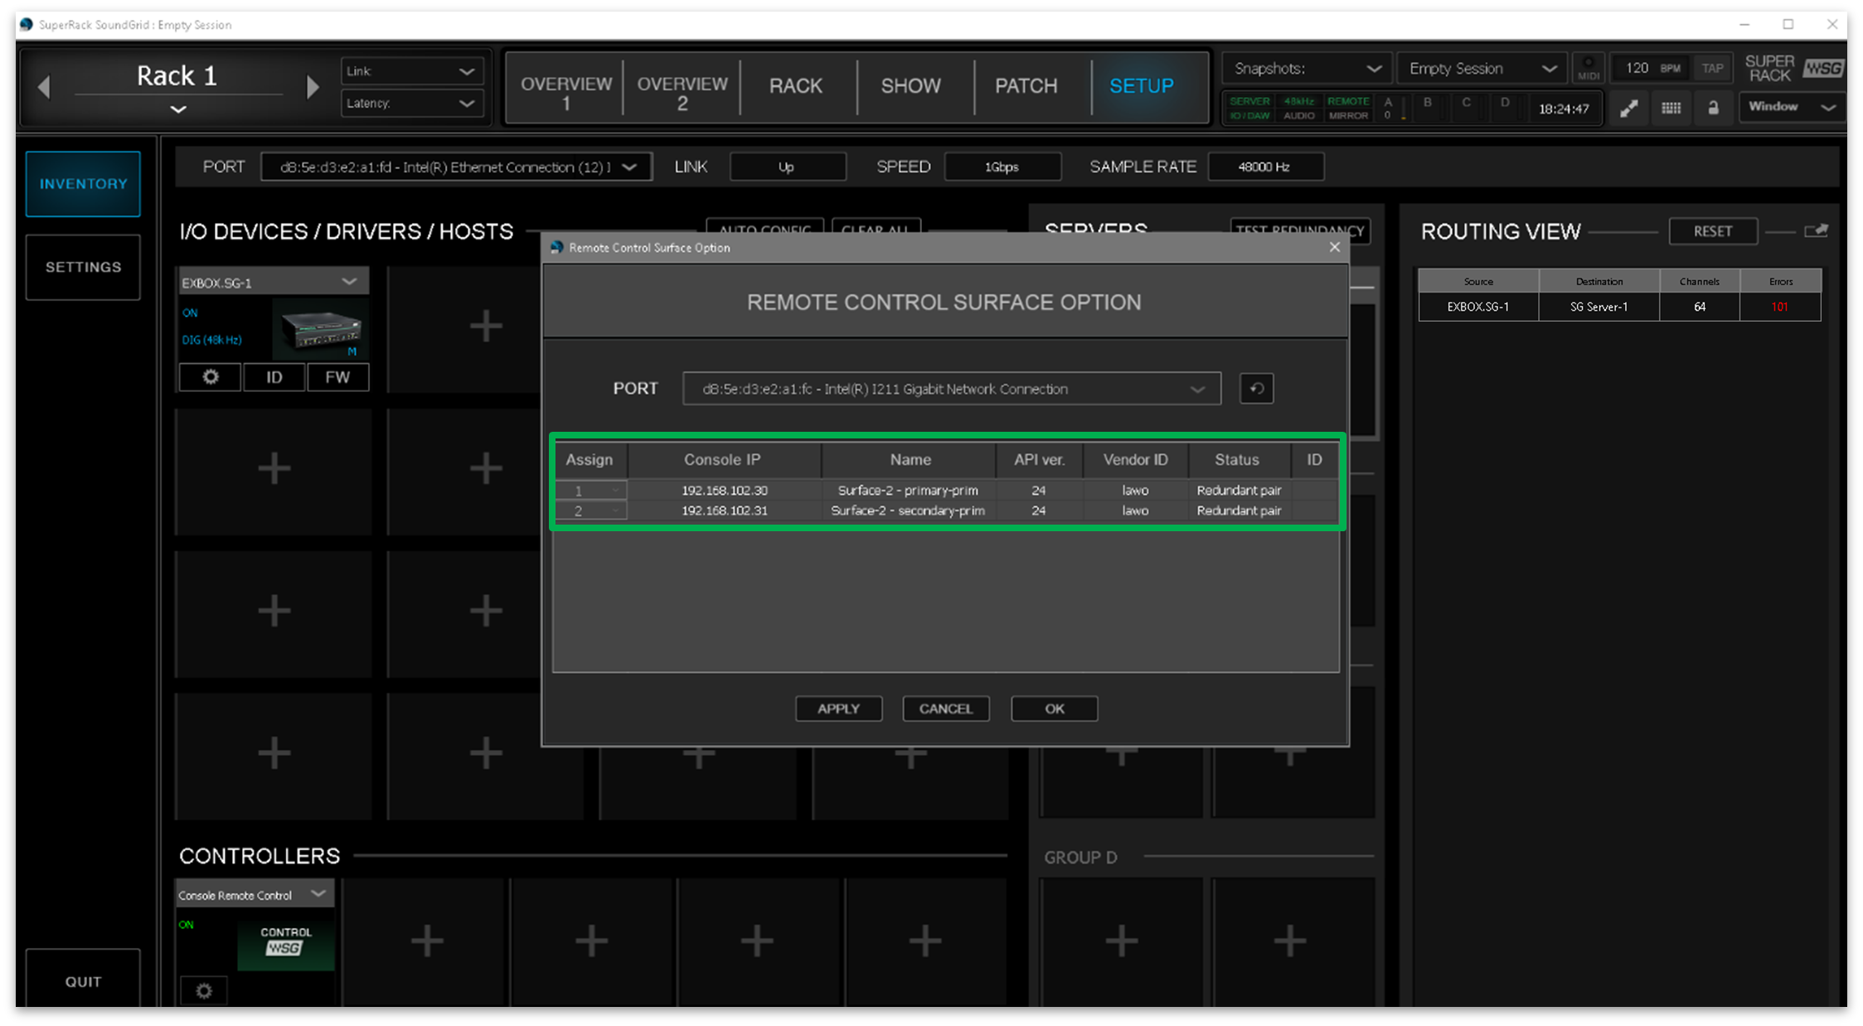The width and height of the screenshot is (1863, 1026).
Task: Toggle the EXBOX.SG-1 ON switch
Action: (x=191, y=312)
